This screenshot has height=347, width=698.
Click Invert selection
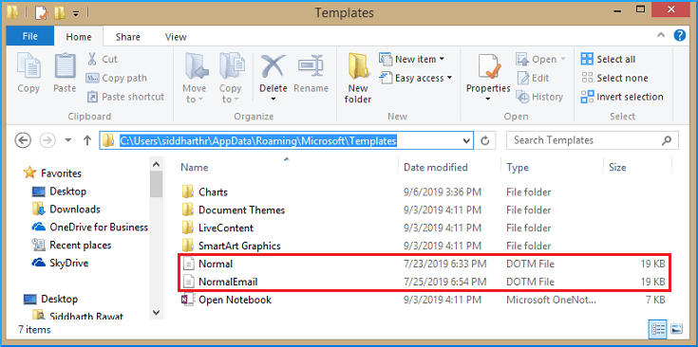[x=622, y=97]
